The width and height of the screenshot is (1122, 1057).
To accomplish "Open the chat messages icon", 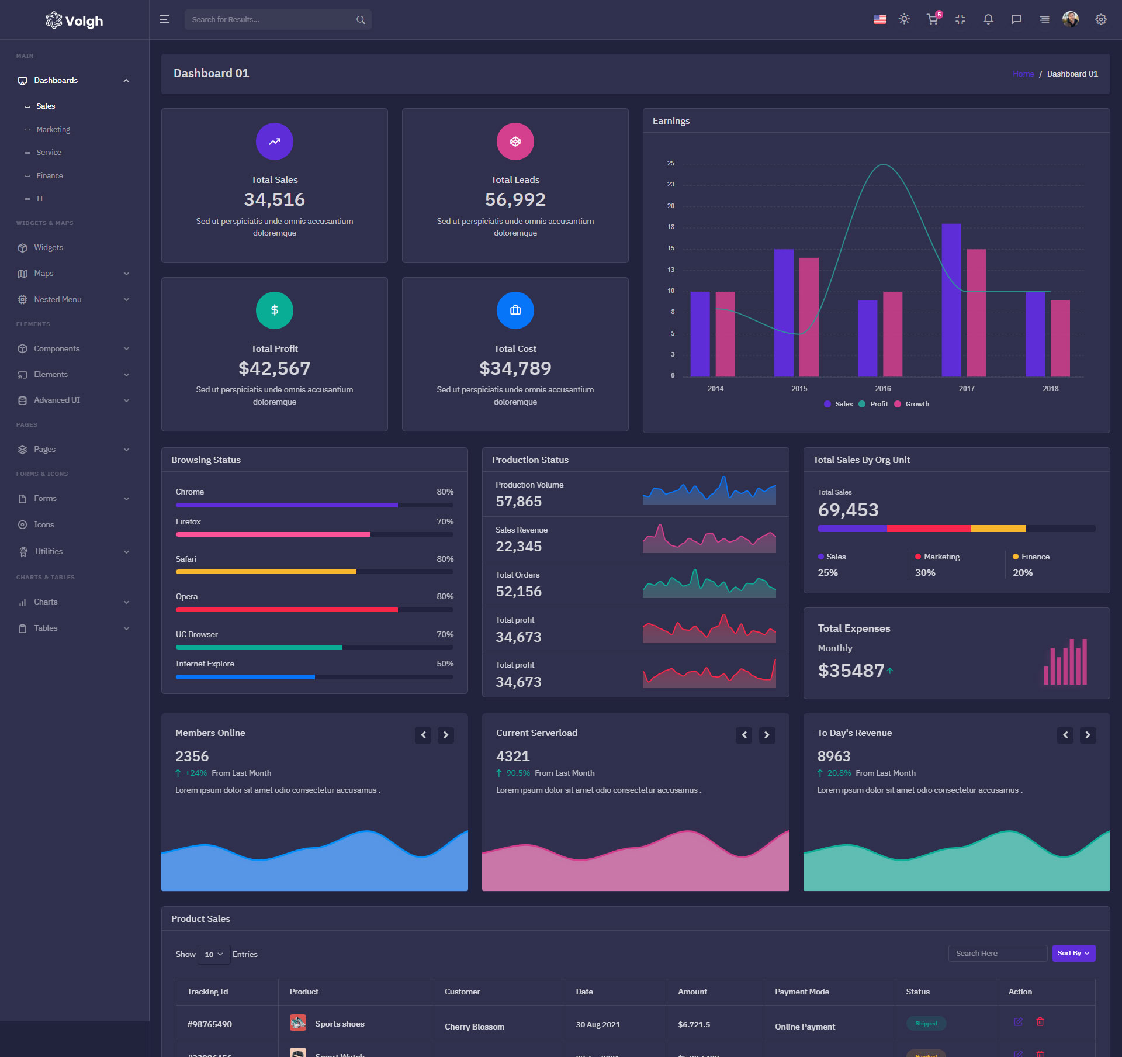I will tap(1016, 19).
